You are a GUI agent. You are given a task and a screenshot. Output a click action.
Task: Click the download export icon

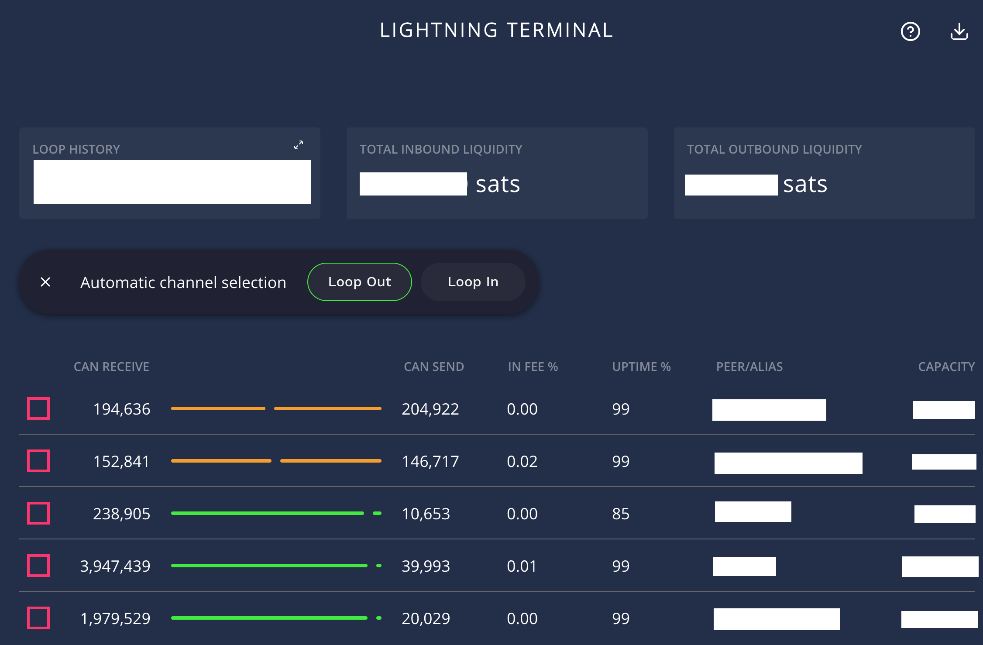(959, 31)
